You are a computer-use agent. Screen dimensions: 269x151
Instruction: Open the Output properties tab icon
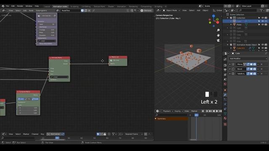pos(225,70)
